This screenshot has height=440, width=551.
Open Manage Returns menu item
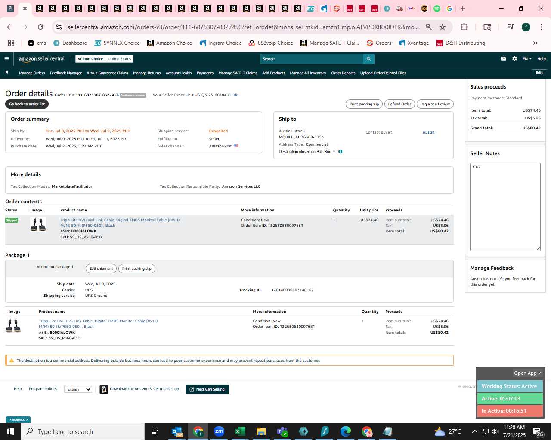pos(147,73)
